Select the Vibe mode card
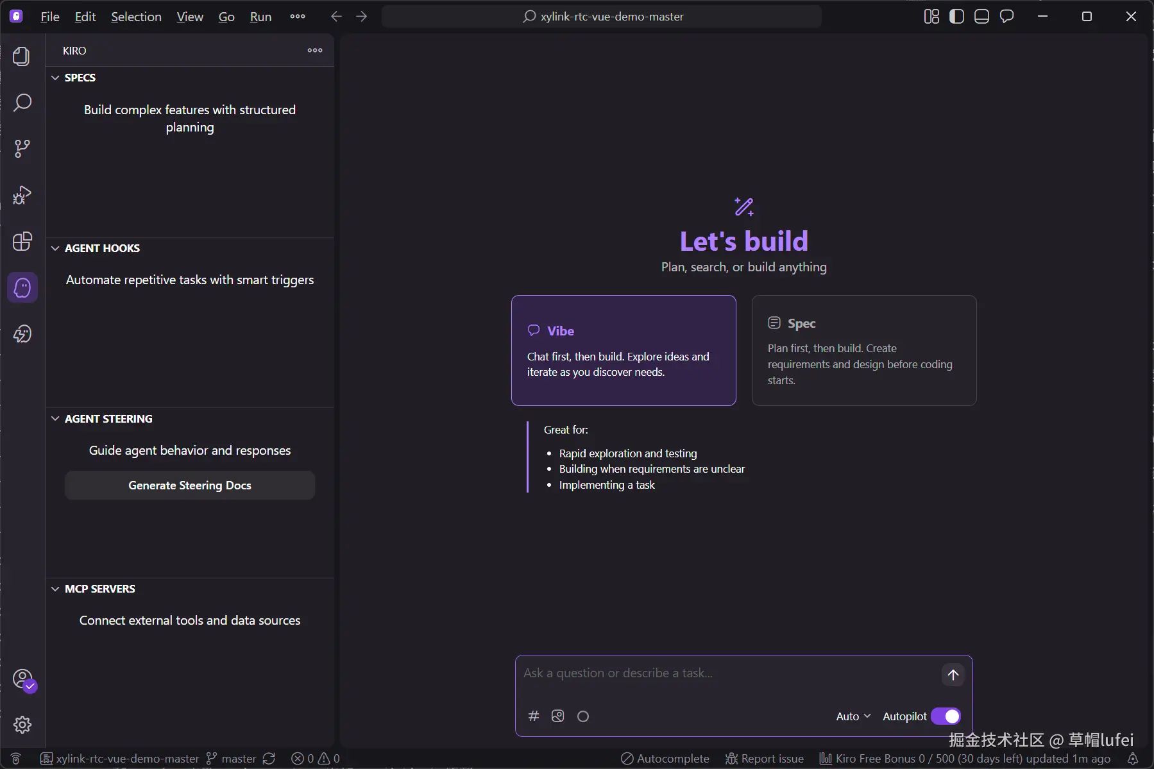This screenshot has width=1154, height=769. 624,350
